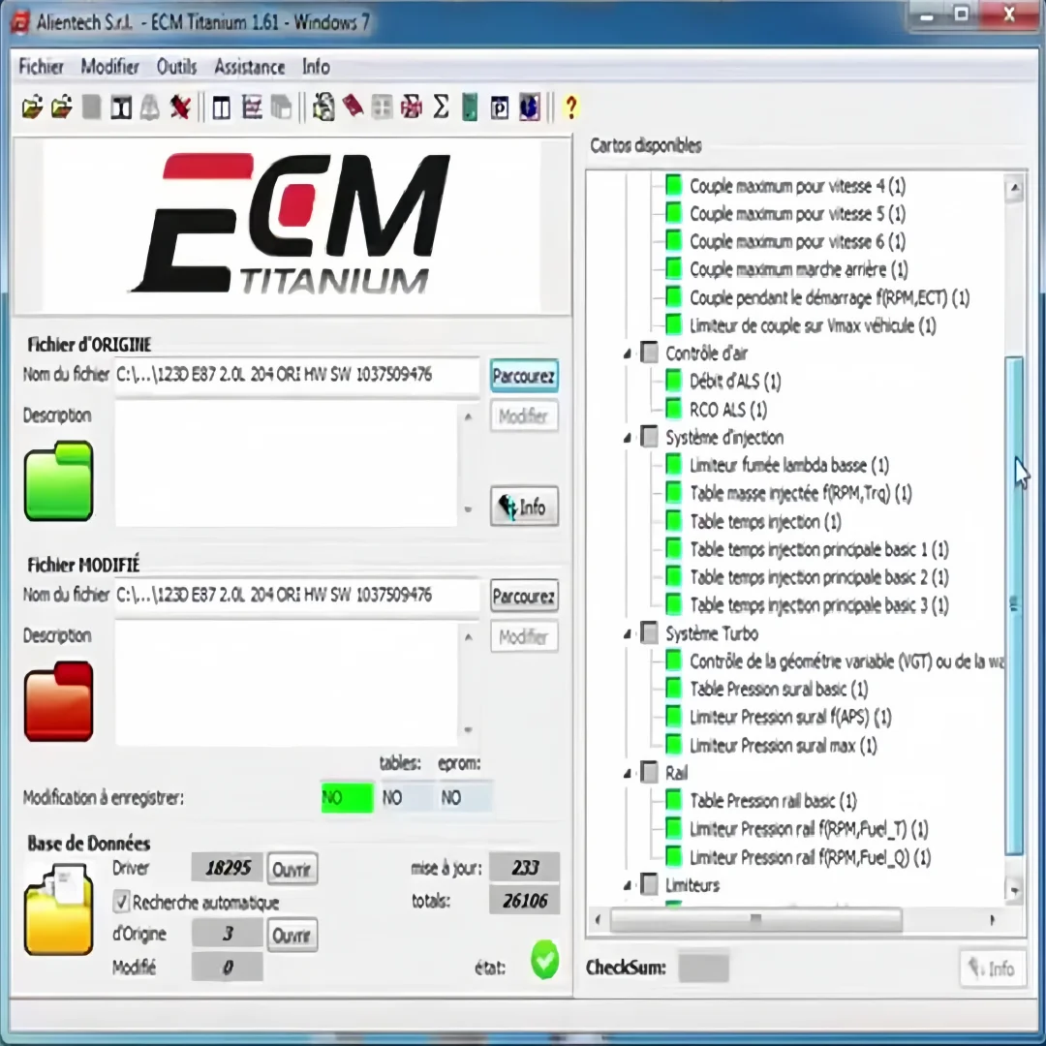Image resolution: width=1046 pixels, height=1046 pixels.
Task: Collapse the Système d'injection tree node
Action: point(626,437)
